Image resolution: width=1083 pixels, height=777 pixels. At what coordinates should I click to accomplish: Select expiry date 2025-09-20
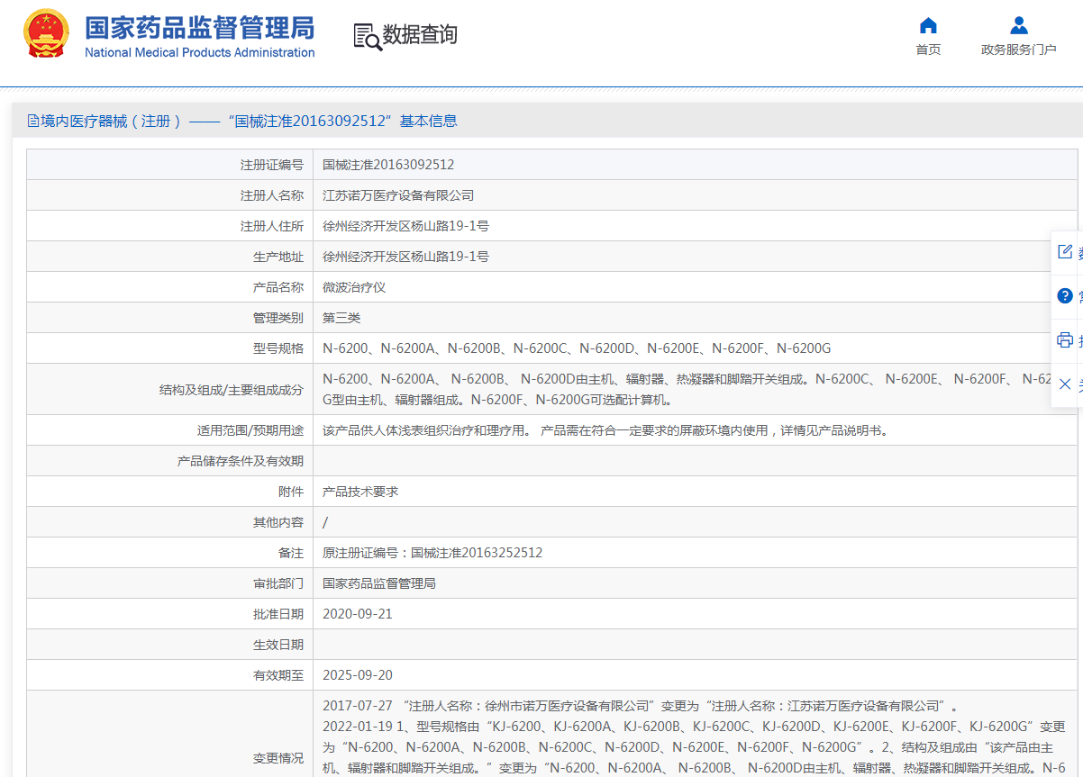[358, 675]
